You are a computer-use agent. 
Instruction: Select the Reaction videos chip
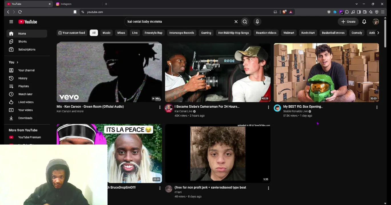click(266, 33)
